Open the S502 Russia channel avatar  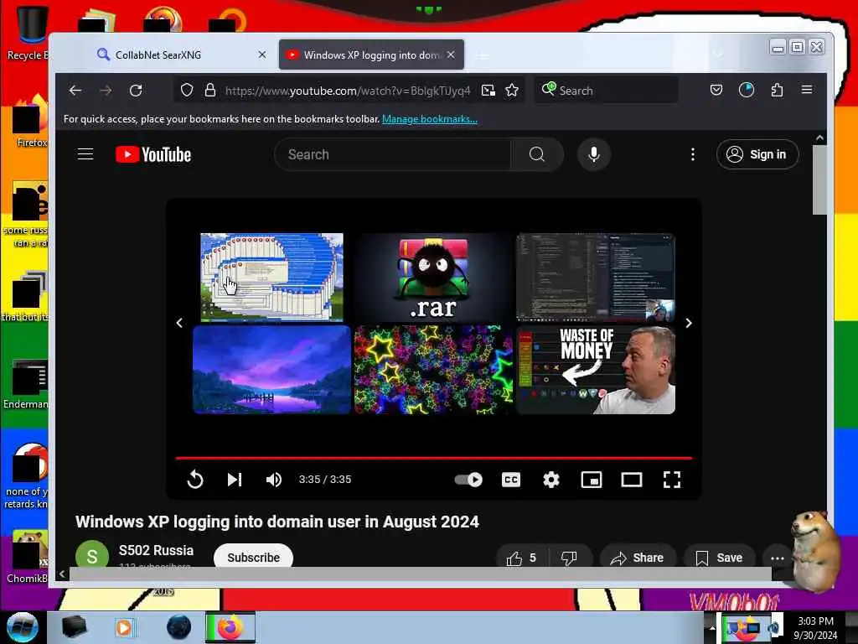92,554
